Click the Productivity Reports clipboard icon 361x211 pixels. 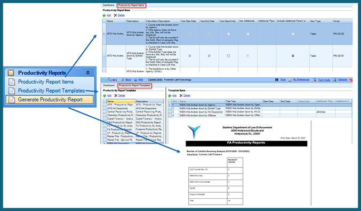pos(11,72)
